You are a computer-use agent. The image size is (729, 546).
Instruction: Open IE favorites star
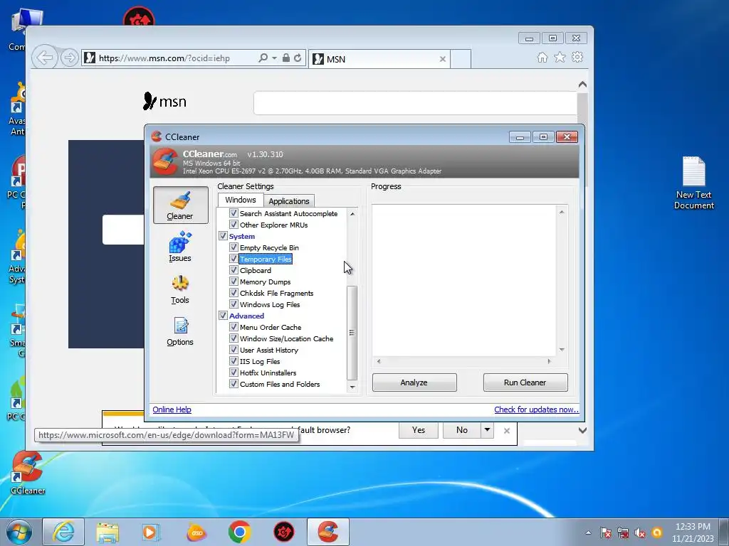point(560,57)
